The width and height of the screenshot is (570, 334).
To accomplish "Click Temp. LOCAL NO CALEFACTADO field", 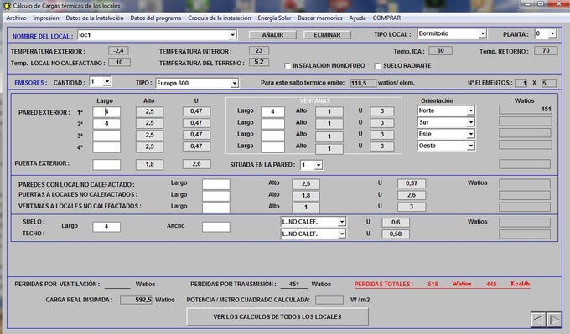I will point(119,63).
